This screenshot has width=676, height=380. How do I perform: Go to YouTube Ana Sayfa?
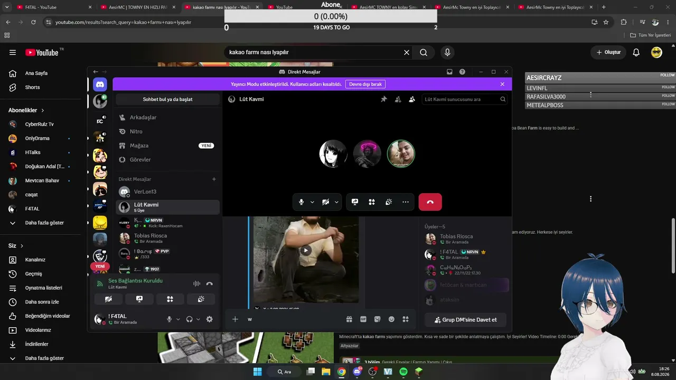(x=41, y=73)
